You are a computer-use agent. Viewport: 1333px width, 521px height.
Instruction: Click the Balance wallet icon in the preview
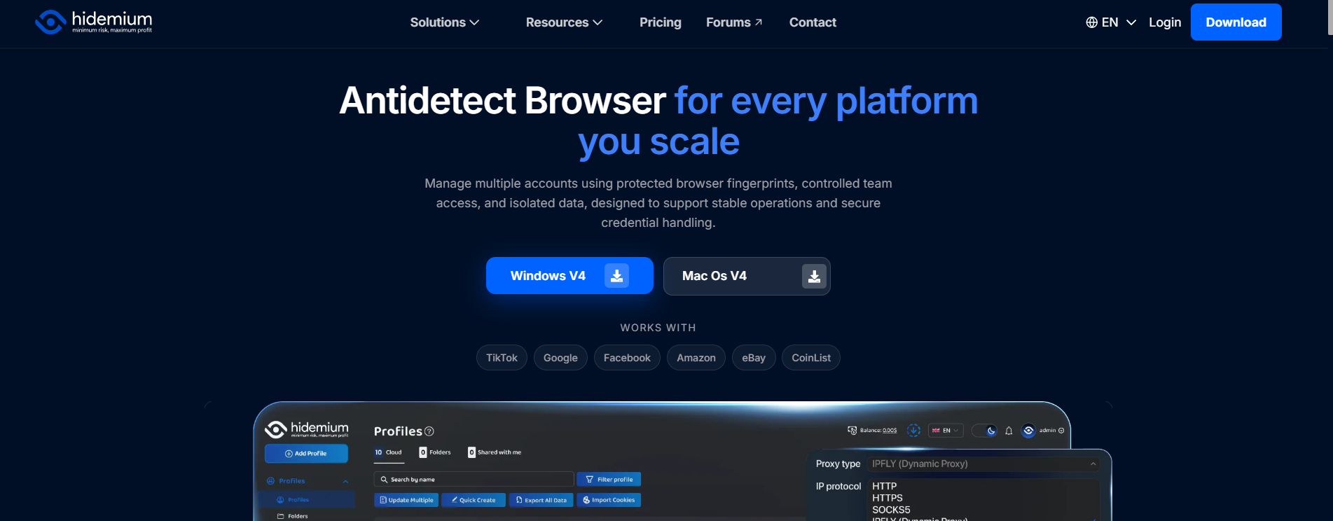(852, 431)
